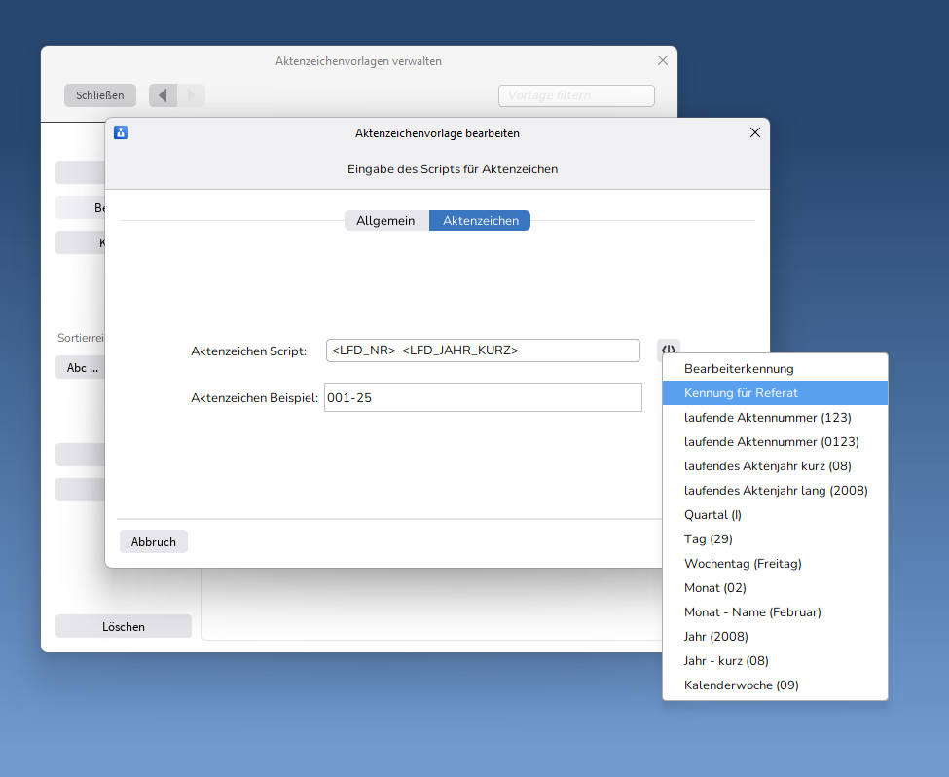Viewport: 949px width, 777px height.
Task: Insert Monat - Name (Februar) placeholder
Action: 752,612
